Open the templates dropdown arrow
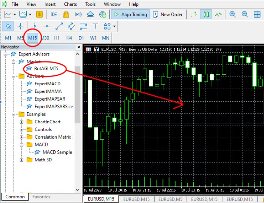Screen dimensions: 264x203 pos(30,15)
